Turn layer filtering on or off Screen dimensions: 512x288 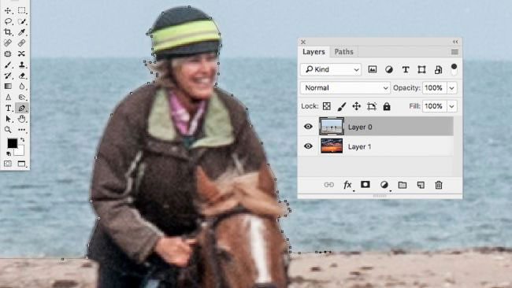tap(454, 68)
